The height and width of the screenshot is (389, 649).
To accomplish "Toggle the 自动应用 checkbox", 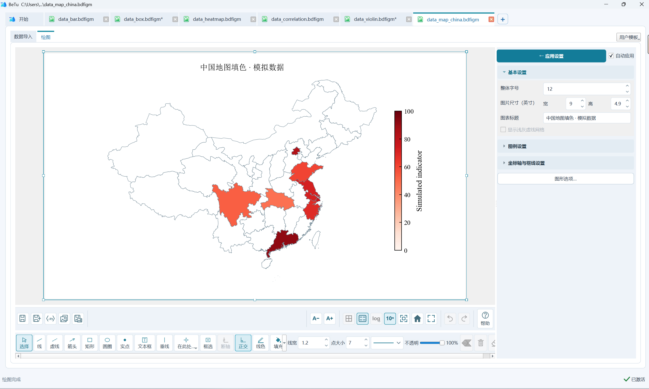I will 611,56.
